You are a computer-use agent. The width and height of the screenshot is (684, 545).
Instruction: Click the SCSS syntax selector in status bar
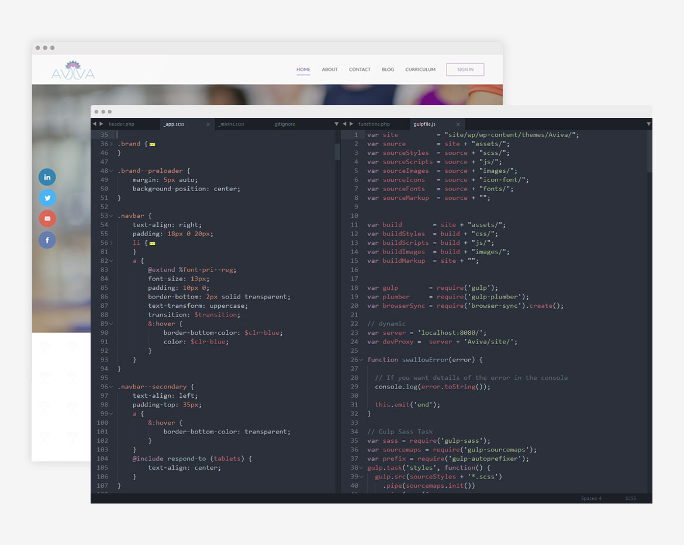[630, 498]
